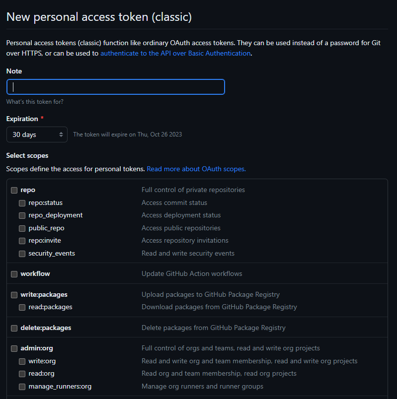Select the public_repo scope checkbox

point(22,228)
